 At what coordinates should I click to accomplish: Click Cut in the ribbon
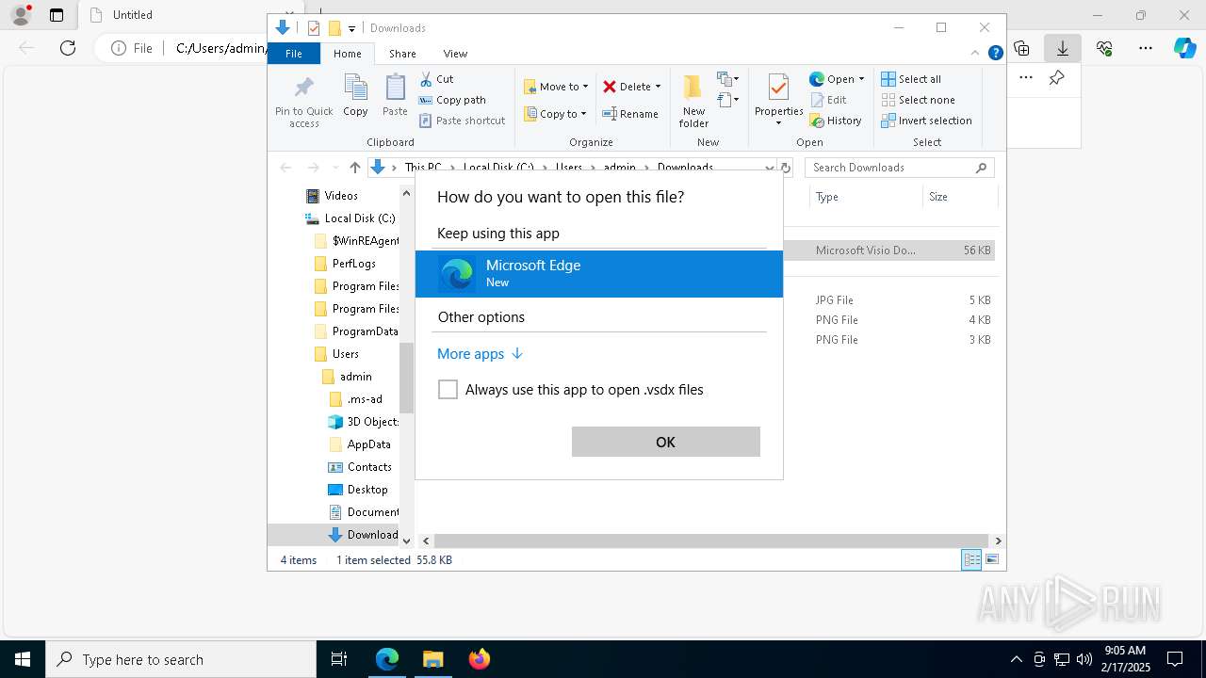(436, 79)
